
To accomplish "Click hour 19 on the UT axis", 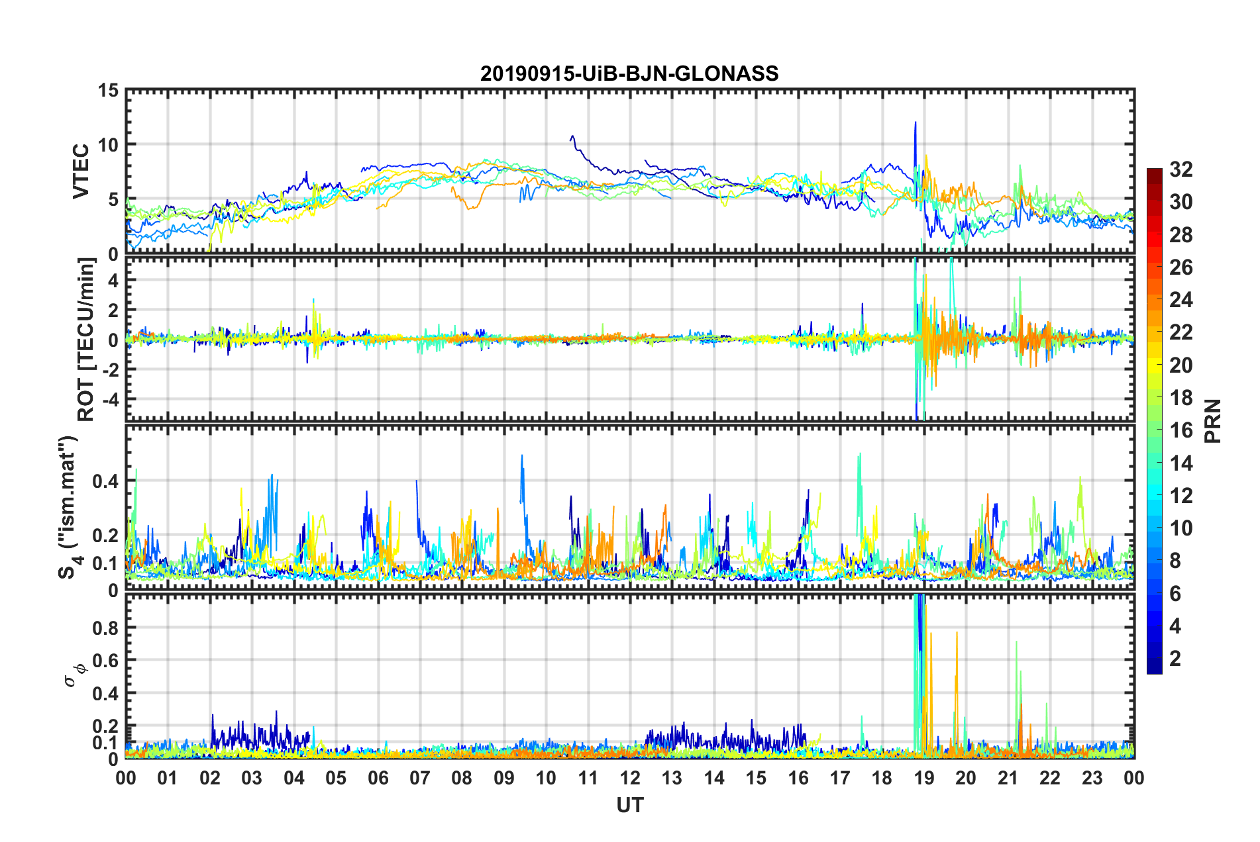I will tap(924, 778).
